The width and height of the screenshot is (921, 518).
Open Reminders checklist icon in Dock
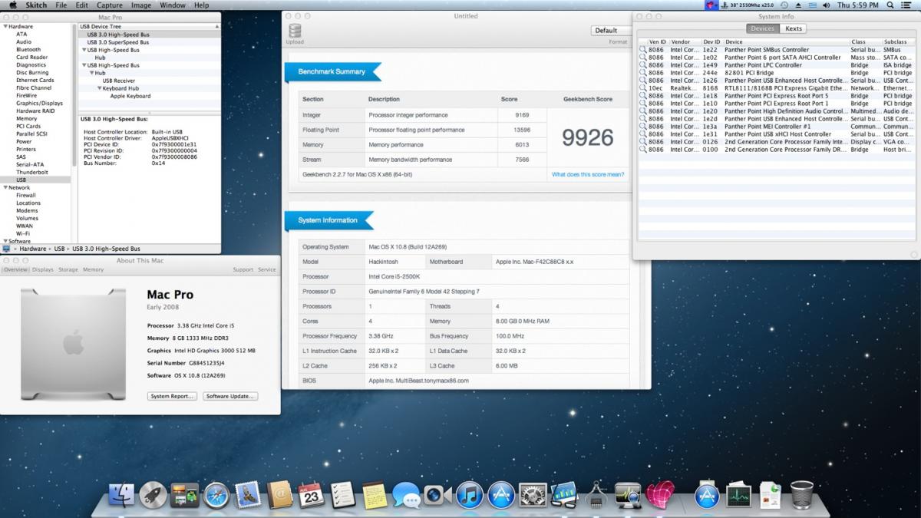342,495
